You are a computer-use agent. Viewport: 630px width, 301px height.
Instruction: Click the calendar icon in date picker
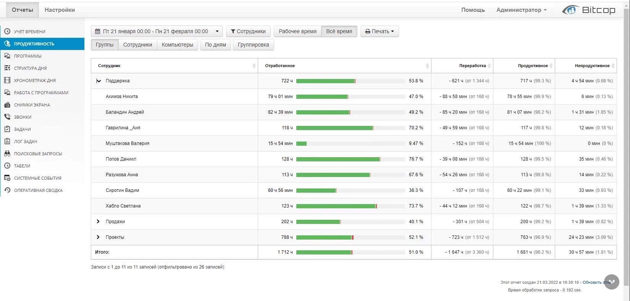98,31
